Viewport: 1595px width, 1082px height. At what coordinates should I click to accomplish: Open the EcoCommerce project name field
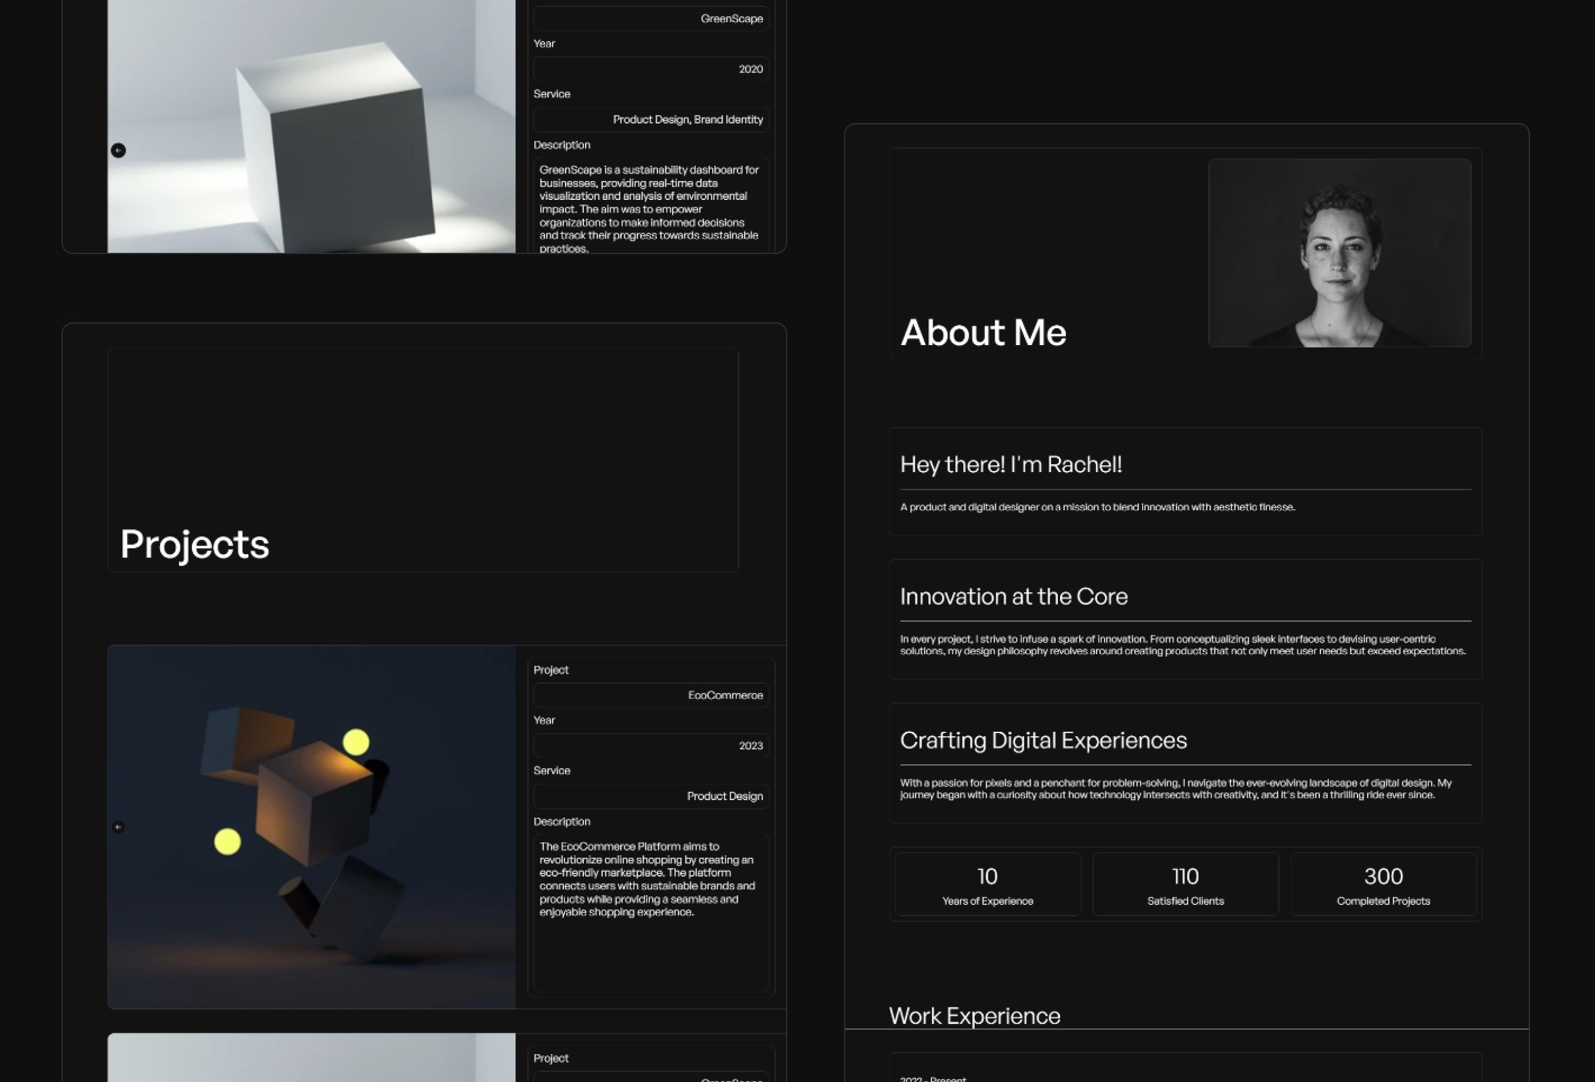[650, 695]
